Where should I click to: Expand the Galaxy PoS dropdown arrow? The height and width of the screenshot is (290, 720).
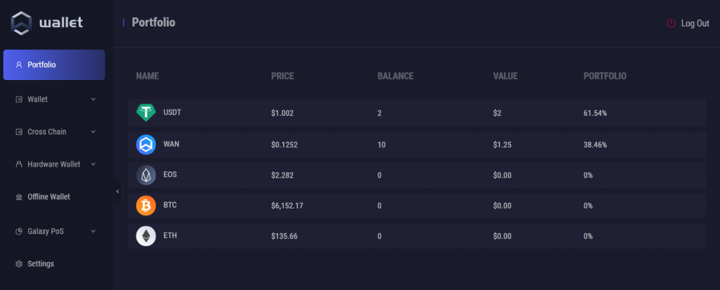pos(94,231)
